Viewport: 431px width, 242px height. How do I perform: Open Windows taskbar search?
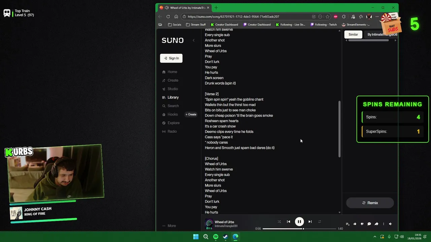coord(206,237)
